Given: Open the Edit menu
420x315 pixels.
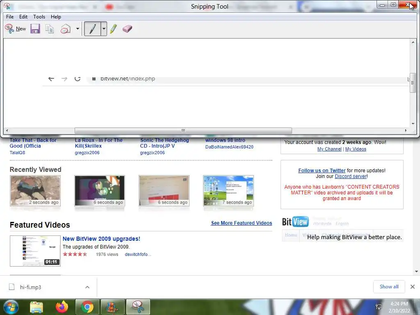Looking at the screenshot, I should (x=23, y=16).
